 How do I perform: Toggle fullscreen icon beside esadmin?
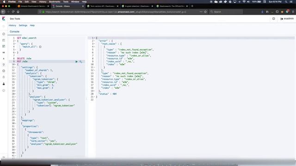[x=273, y=18]
